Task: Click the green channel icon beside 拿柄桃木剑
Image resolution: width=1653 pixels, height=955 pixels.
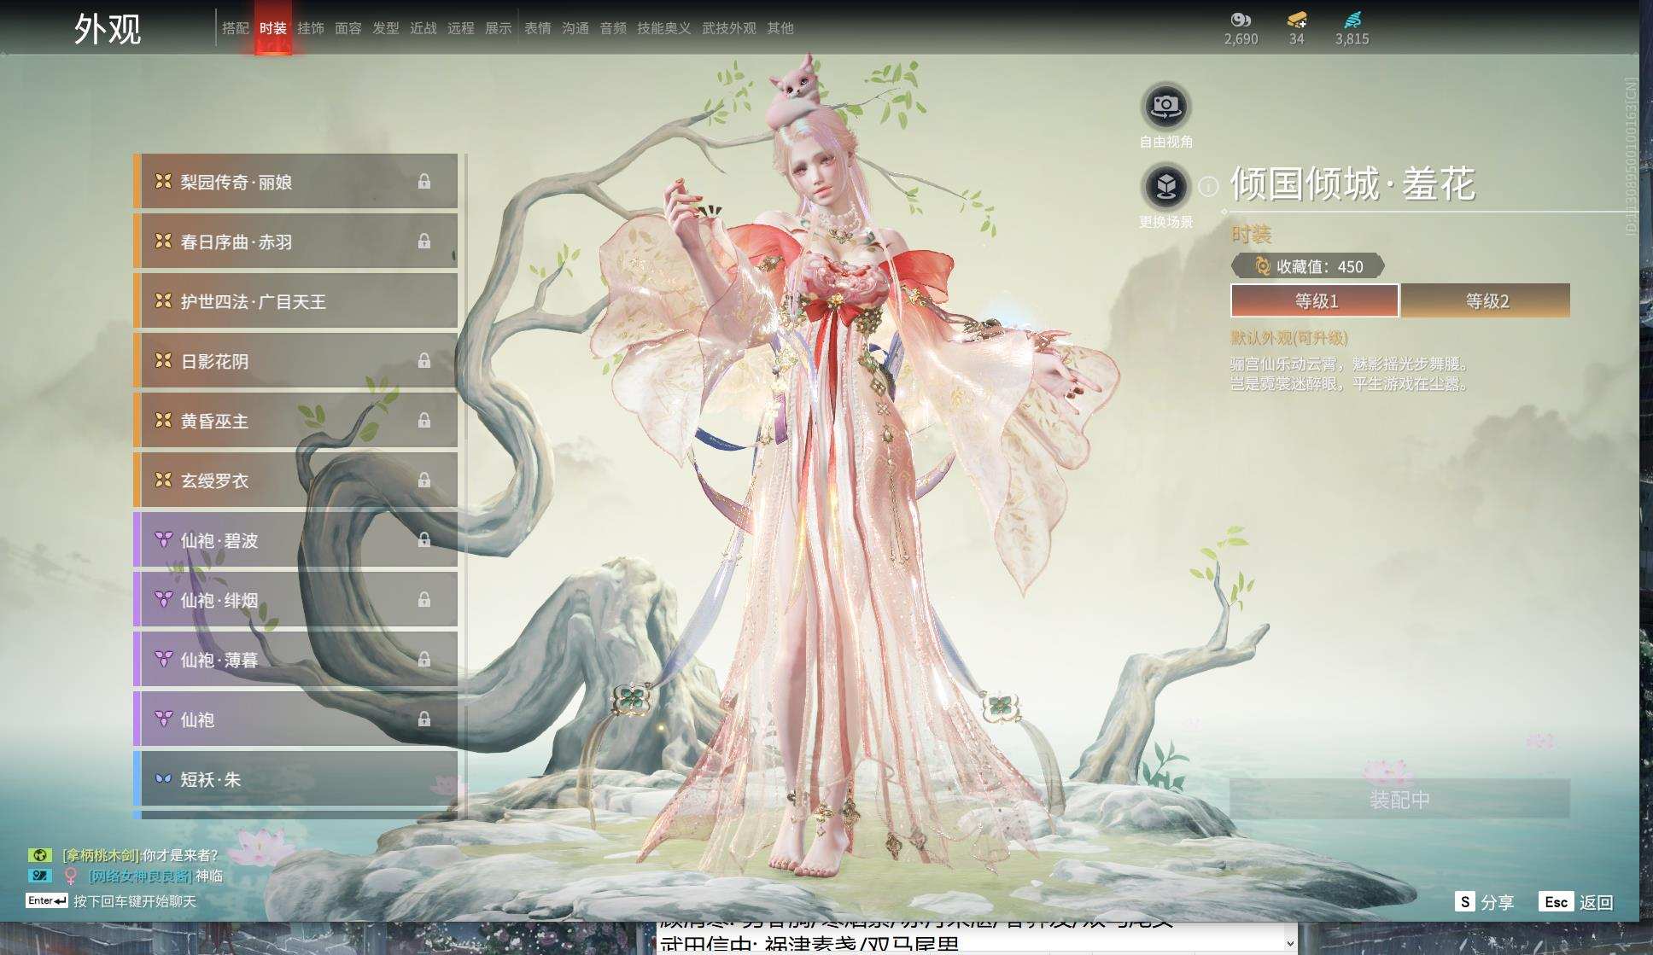Action: 39,855
